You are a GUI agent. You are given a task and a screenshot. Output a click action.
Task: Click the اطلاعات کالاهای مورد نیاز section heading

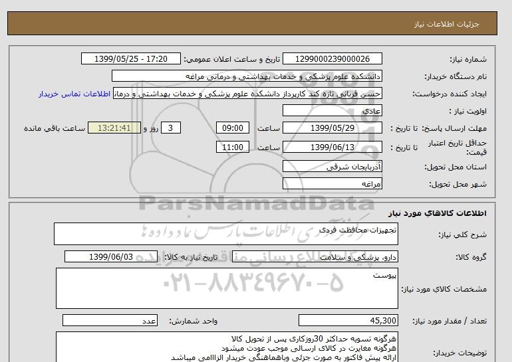pos(438,213)
